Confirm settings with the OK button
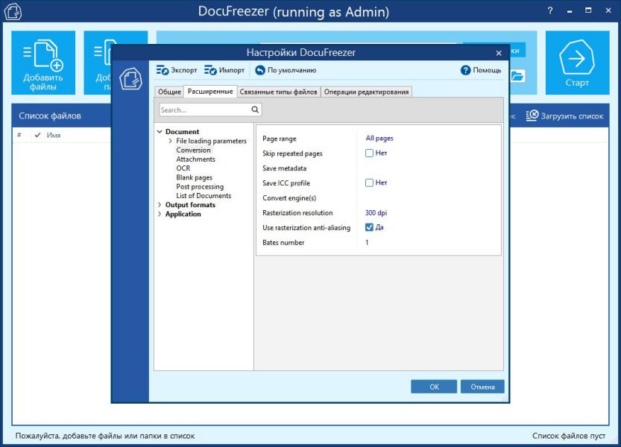This screenshot has width=621, height=447. [434, 387]
